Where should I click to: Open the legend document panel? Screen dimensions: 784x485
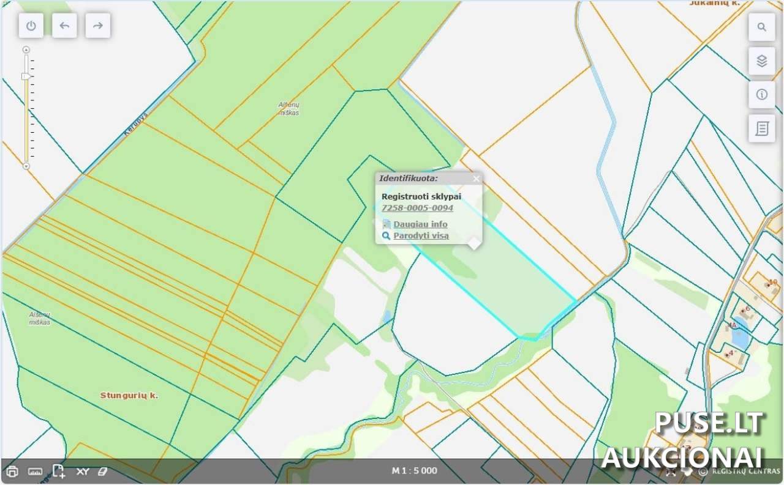[762, 128]
